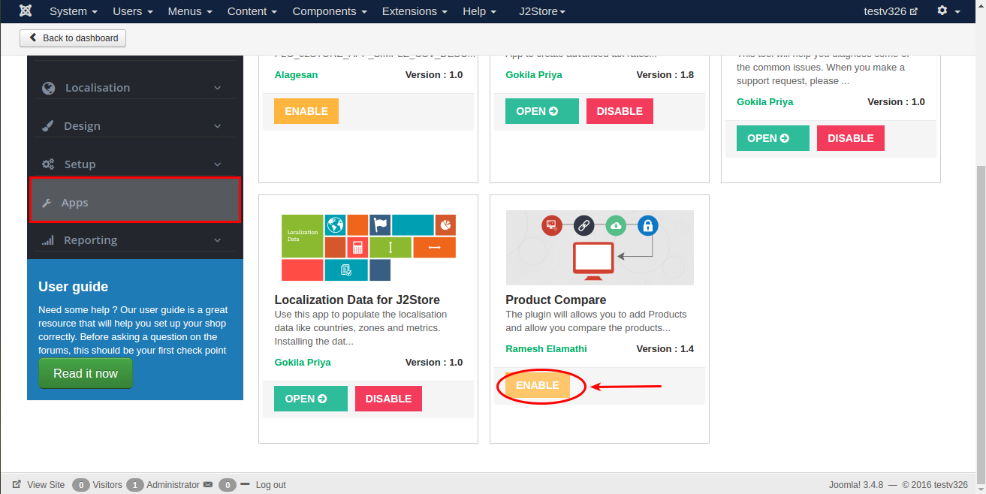Click the messages envelope icon

coord(208,485)
